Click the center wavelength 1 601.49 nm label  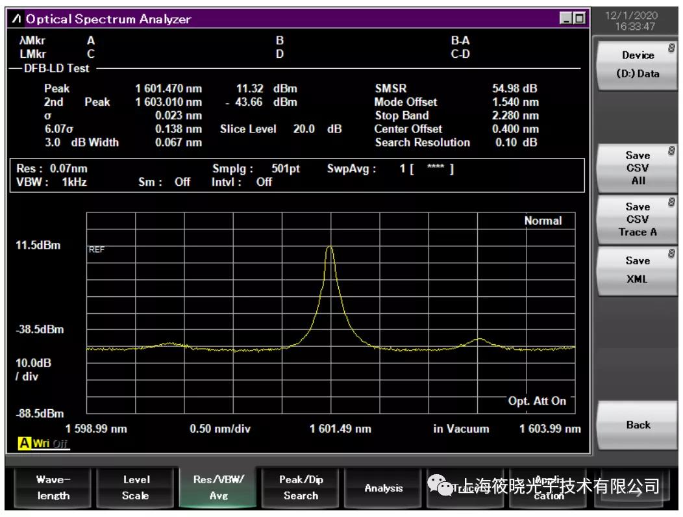click(340, 429)
